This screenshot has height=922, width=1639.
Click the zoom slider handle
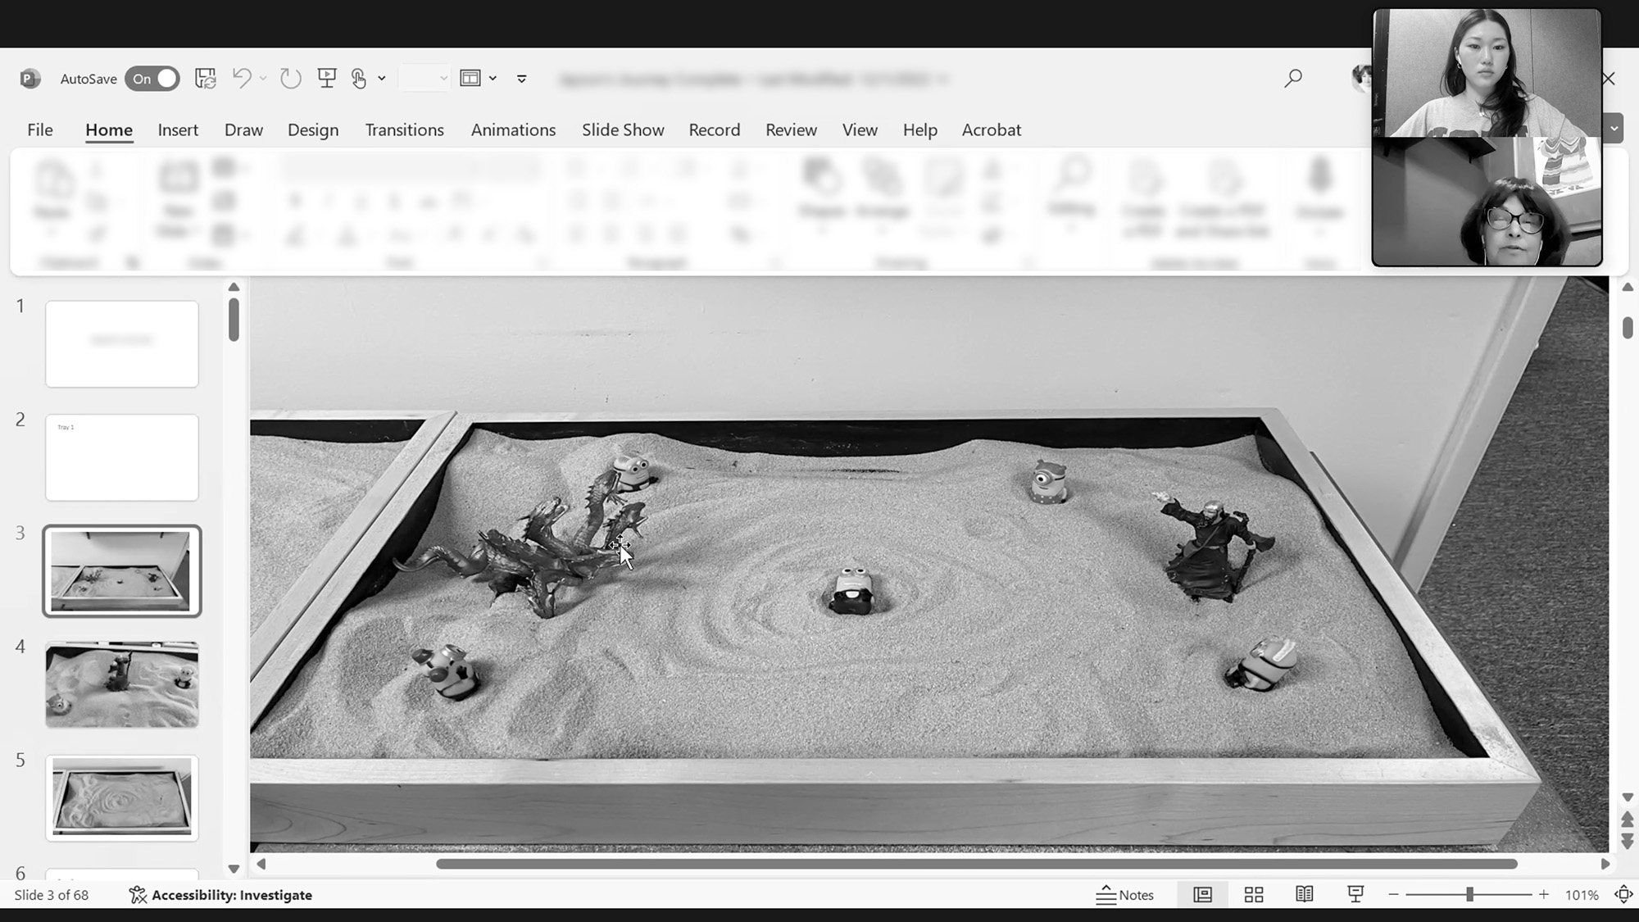pos(1469,895)
